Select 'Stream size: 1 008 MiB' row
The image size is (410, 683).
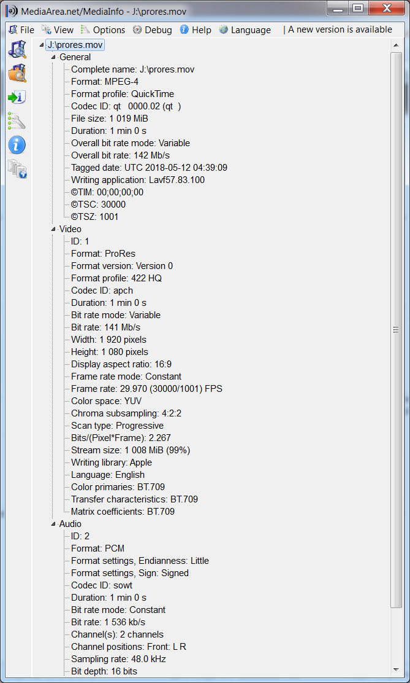pos(131,450)
